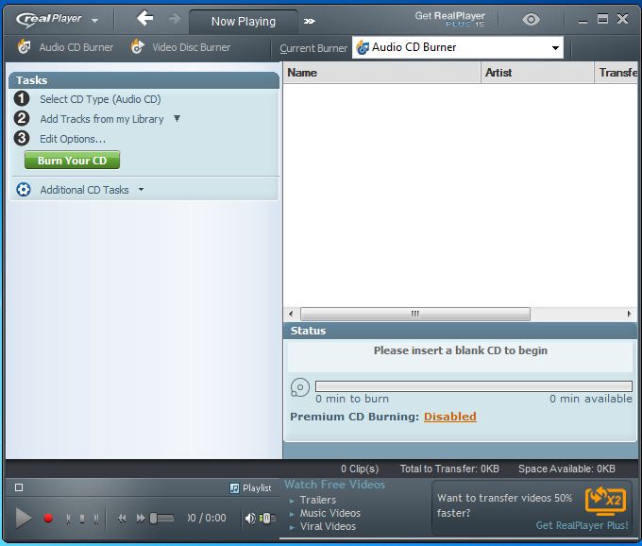642x546 pixels.
Task: Adjust the volume slider
Action: pyautogui.click(x=267, y=519)
